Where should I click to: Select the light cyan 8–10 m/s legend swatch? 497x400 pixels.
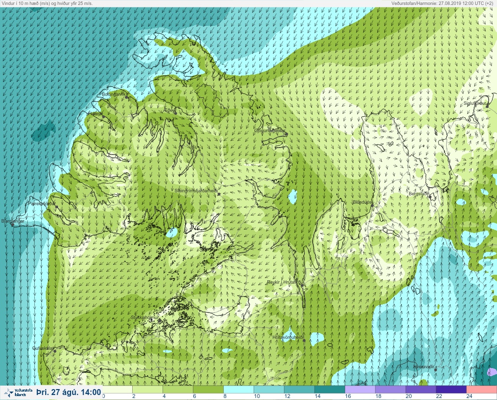239,389
